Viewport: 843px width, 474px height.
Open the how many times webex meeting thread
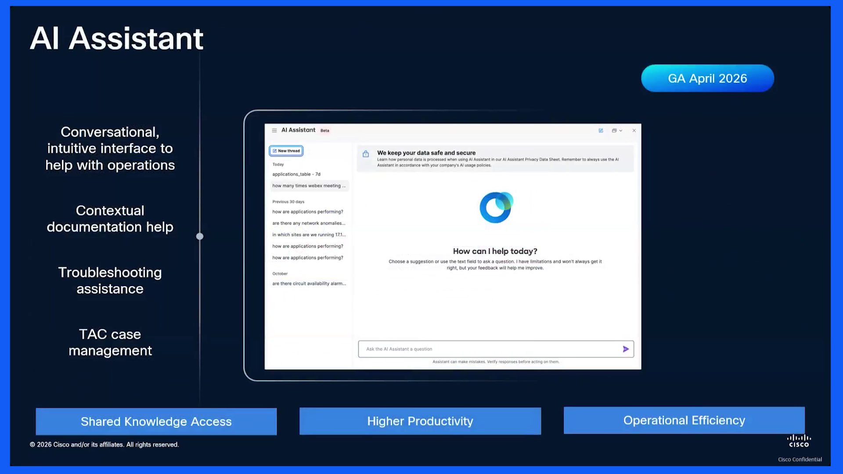(309, 186)
